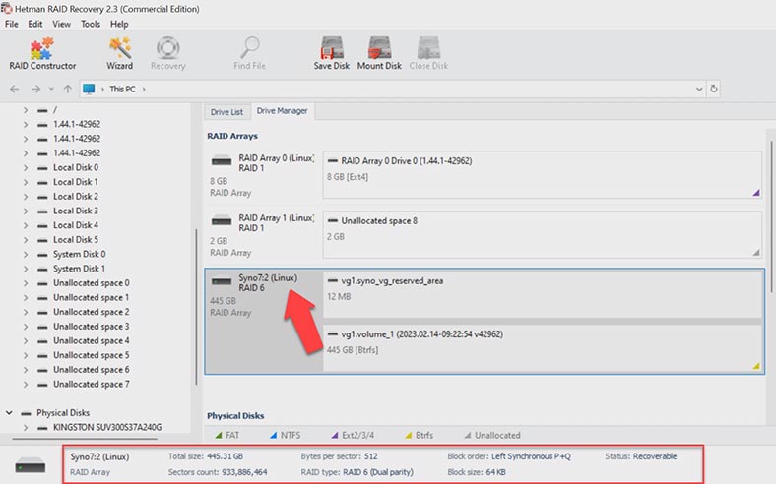Launch the Wizard tool
Image resolution: width=776 pixels, height=484 pixels.
pyautogui.click(x=120, y=53)
